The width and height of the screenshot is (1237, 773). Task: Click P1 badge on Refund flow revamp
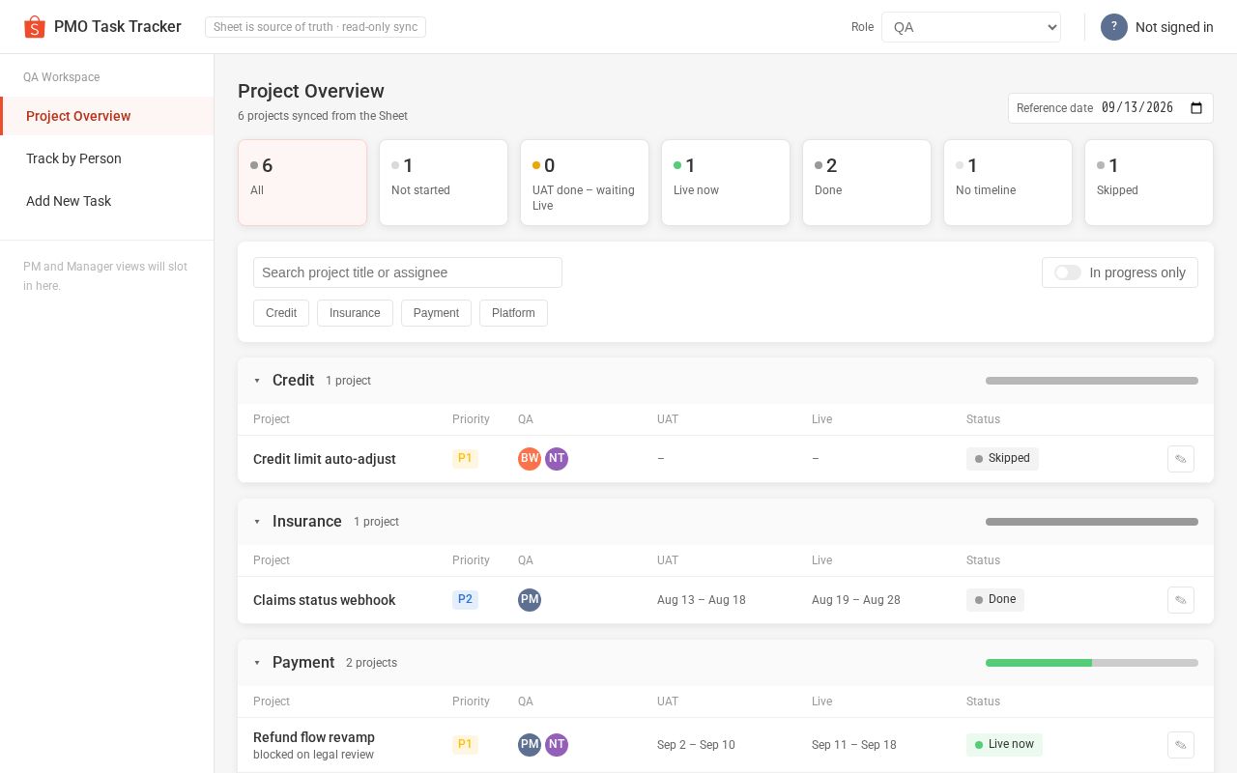coord(465,744)
